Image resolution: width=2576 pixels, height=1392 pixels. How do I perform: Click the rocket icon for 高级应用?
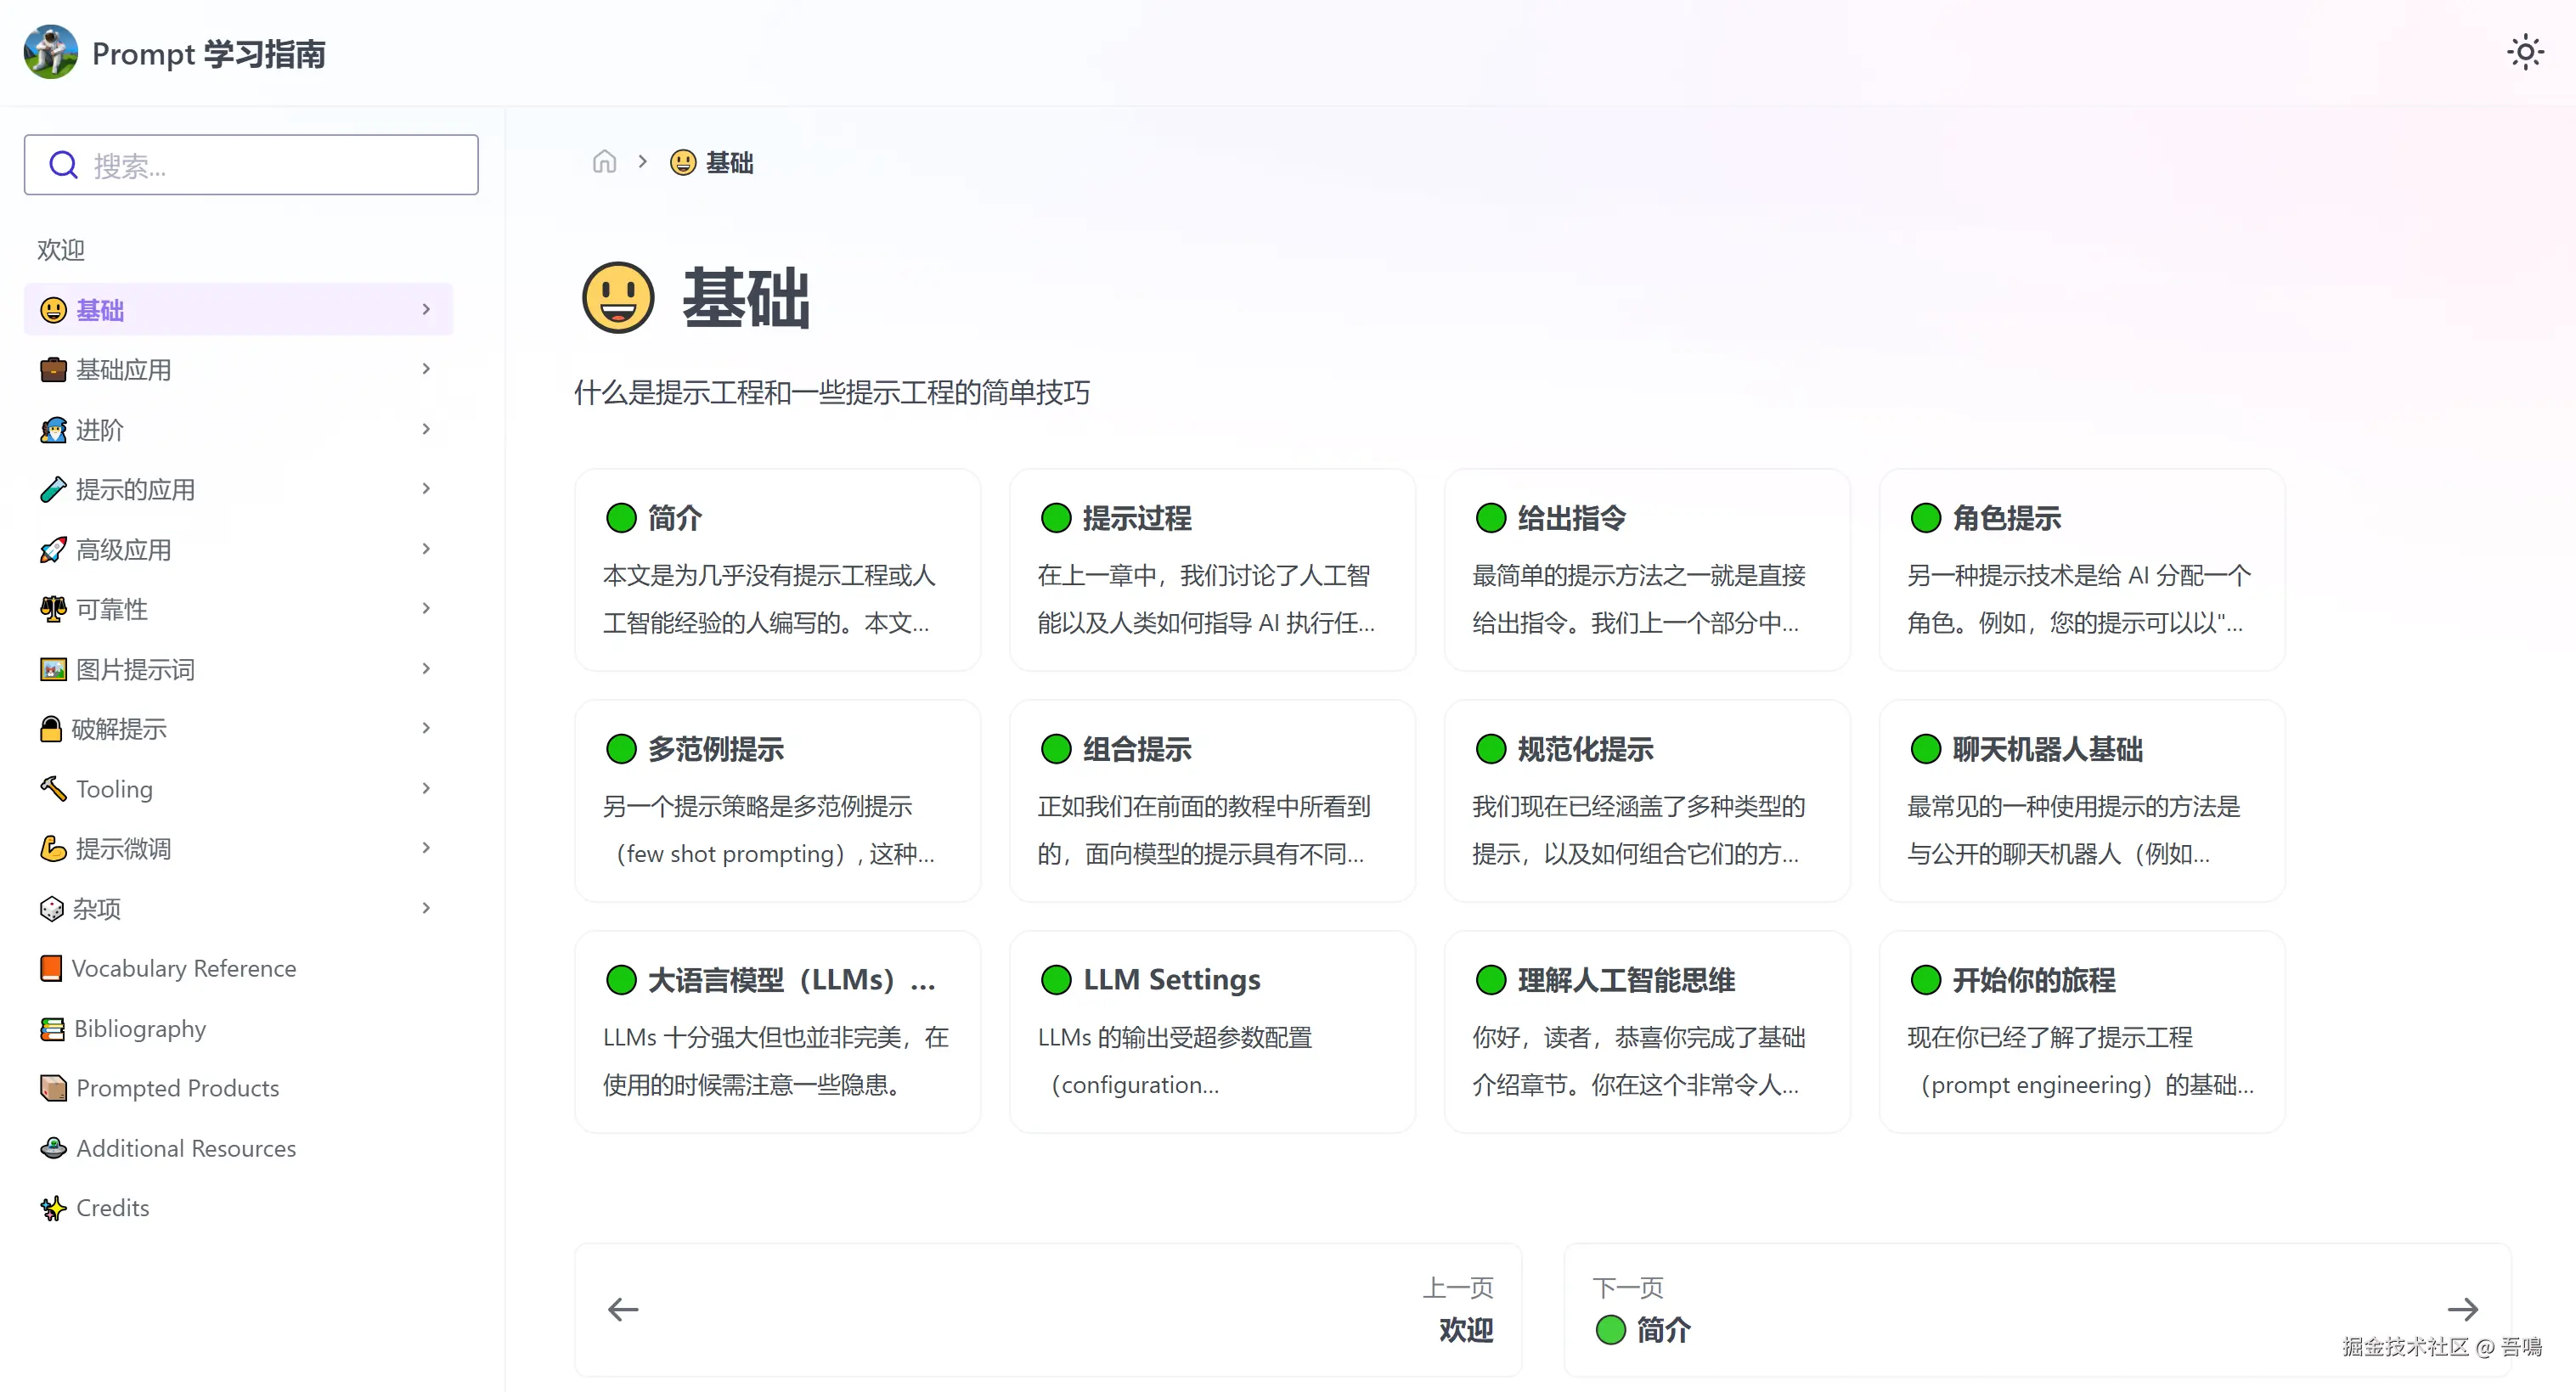(53, 550)
